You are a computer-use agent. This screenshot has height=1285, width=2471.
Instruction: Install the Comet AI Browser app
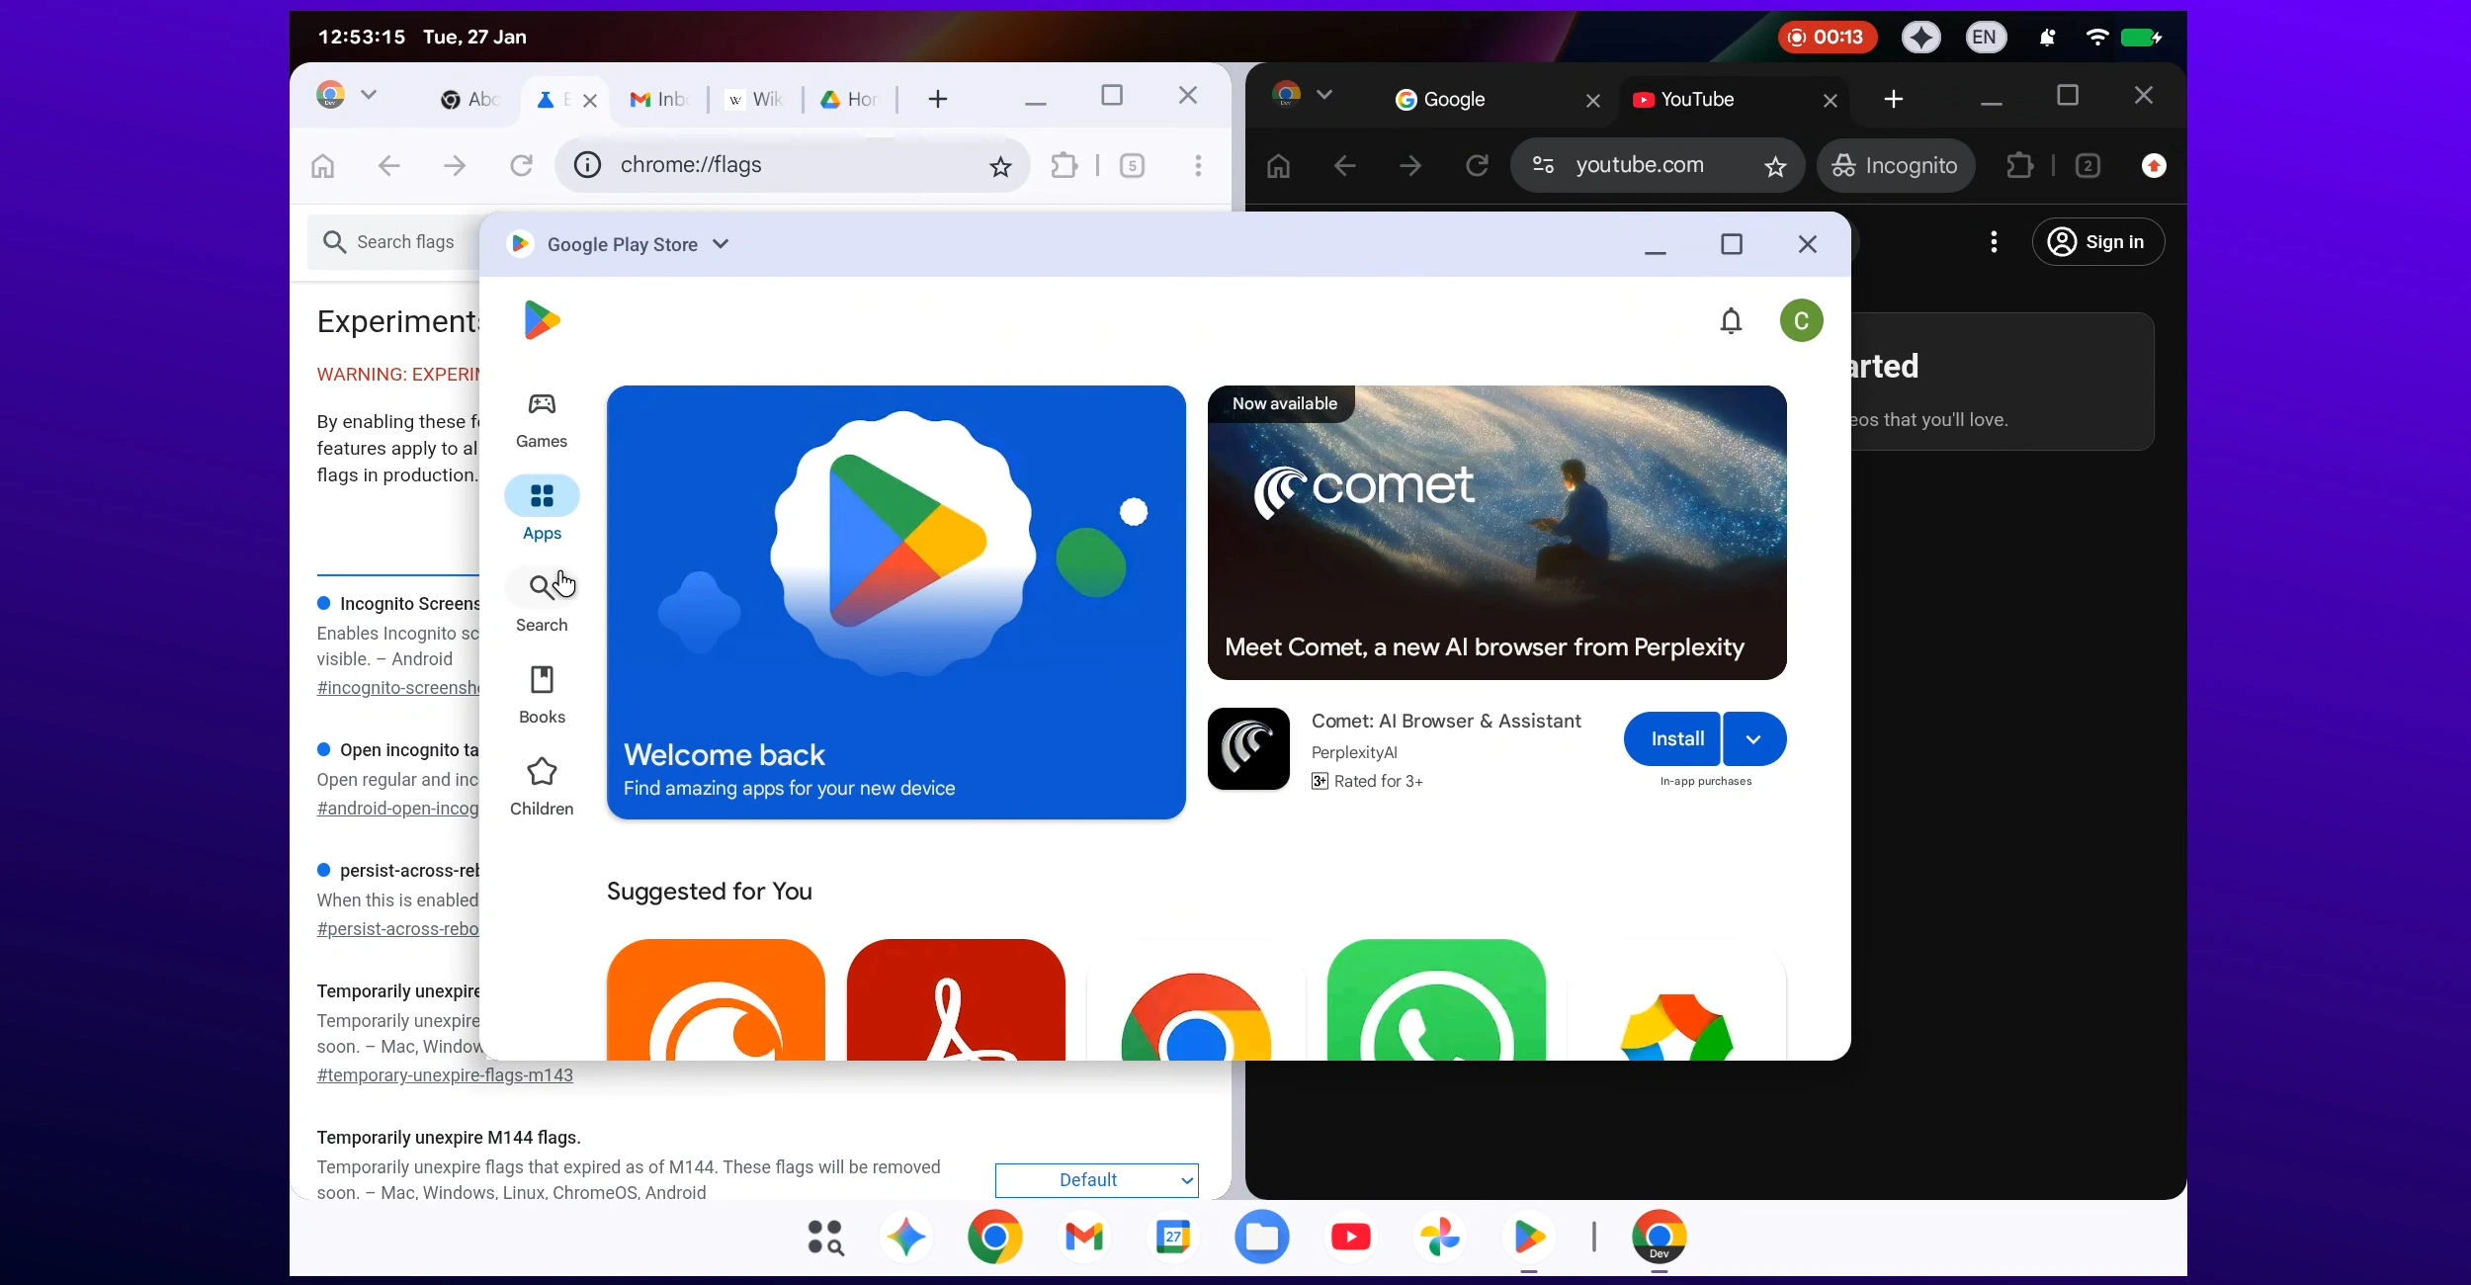(x=1676, y=739)
